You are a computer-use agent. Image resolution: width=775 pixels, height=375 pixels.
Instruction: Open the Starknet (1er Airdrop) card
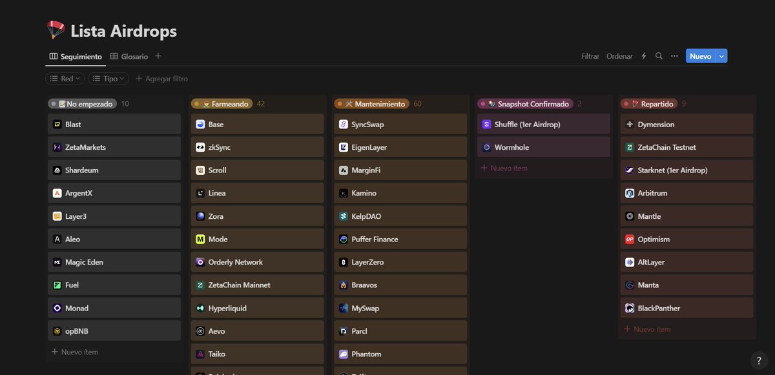(687, 170)
